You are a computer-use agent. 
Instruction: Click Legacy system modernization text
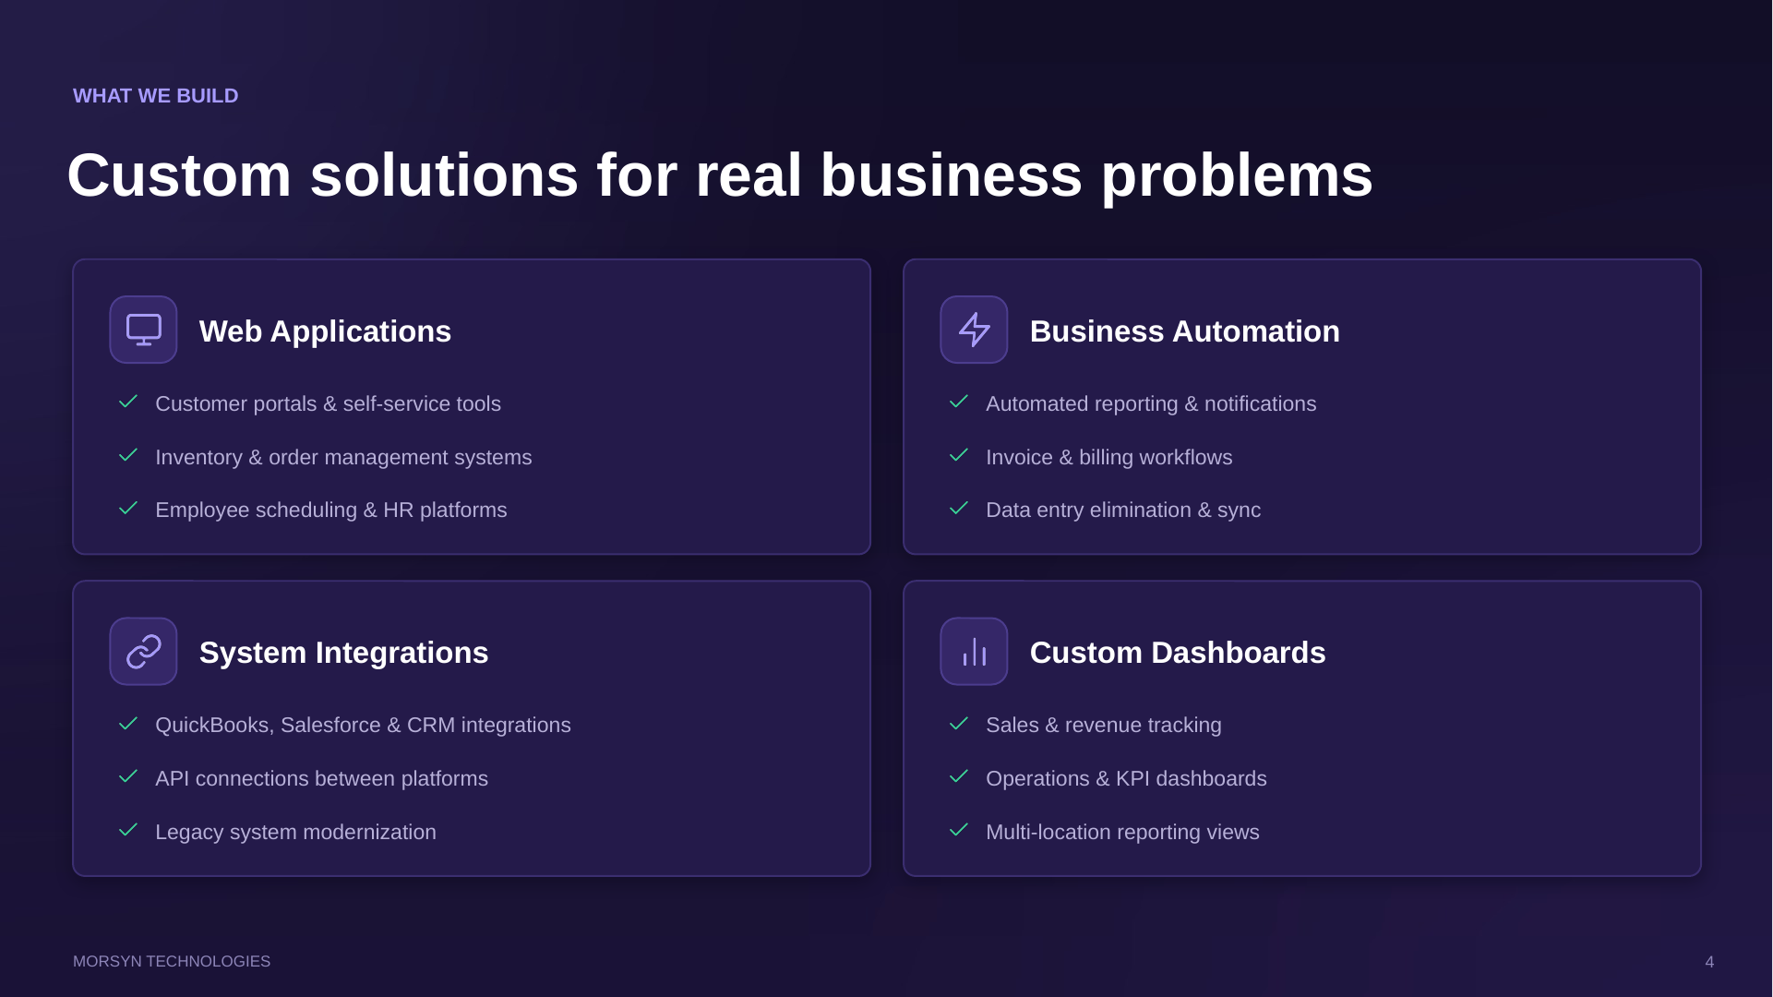click(295, 833)
